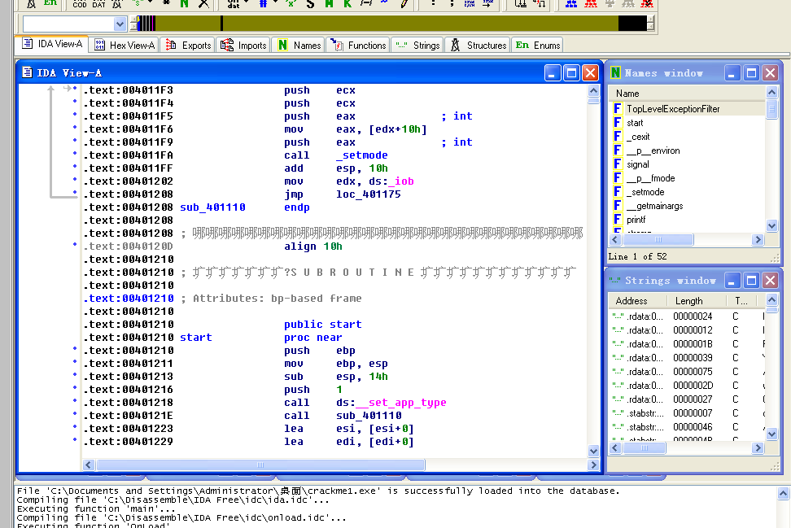Open the Imports tab

[x=243, y=46]
